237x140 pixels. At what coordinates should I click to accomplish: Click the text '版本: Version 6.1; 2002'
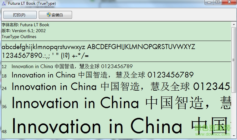pos(23,31)
